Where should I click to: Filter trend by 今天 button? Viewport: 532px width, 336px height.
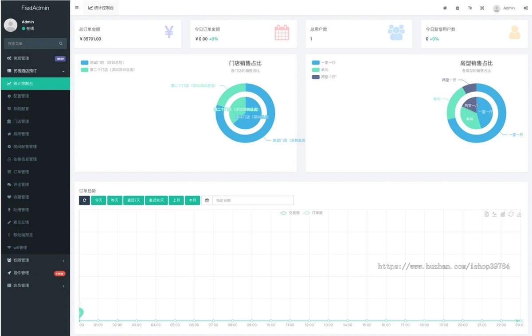coord(98,201)
